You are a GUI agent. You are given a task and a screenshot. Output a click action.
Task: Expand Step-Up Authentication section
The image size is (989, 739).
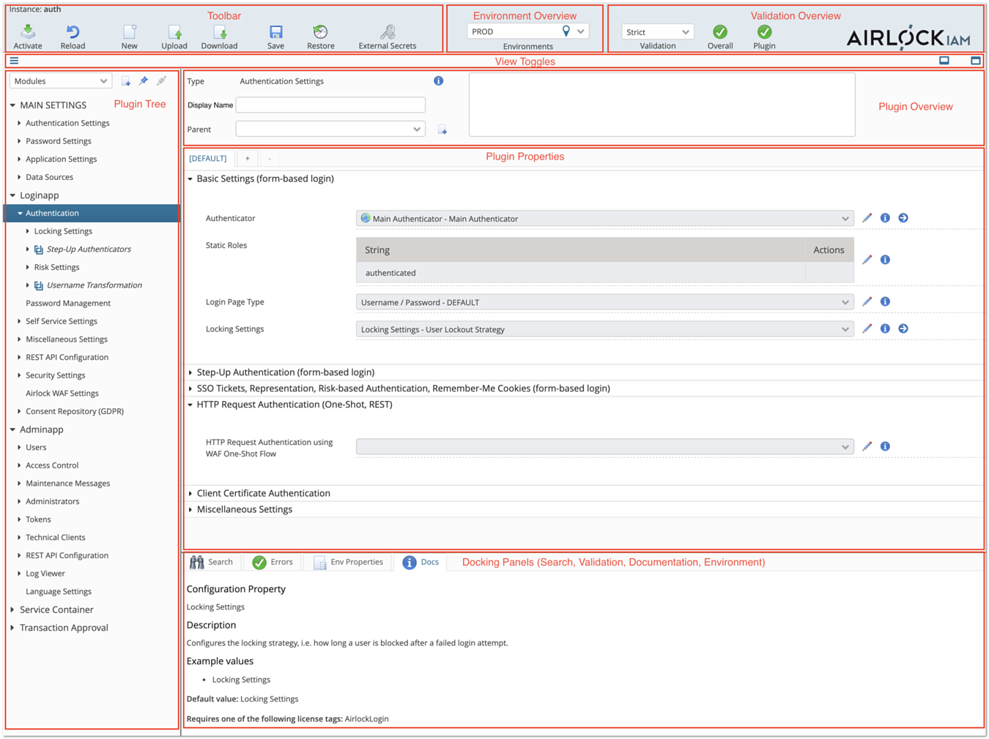click(285, 372)
